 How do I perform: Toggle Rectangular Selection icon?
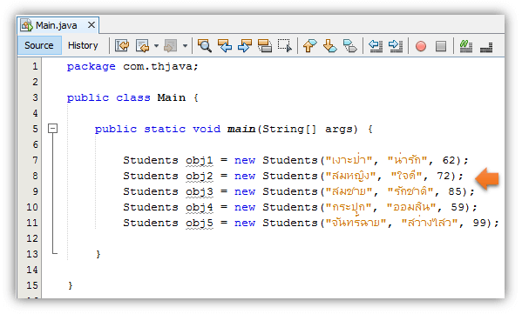click(x=285, y=45)
